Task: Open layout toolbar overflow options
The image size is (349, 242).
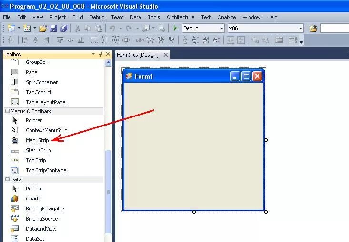Action: pyautogui.click(x=301, y=42)
